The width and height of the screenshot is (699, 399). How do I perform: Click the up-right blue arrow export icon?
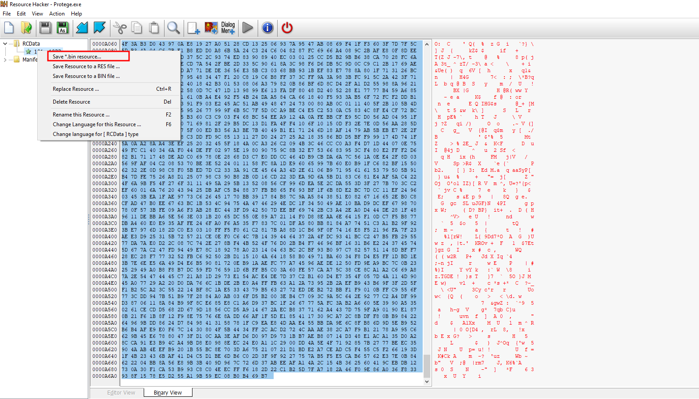click(99, 28)
